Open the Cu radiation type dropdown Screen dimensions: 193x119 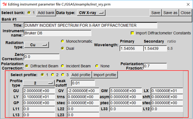[37, 45]
